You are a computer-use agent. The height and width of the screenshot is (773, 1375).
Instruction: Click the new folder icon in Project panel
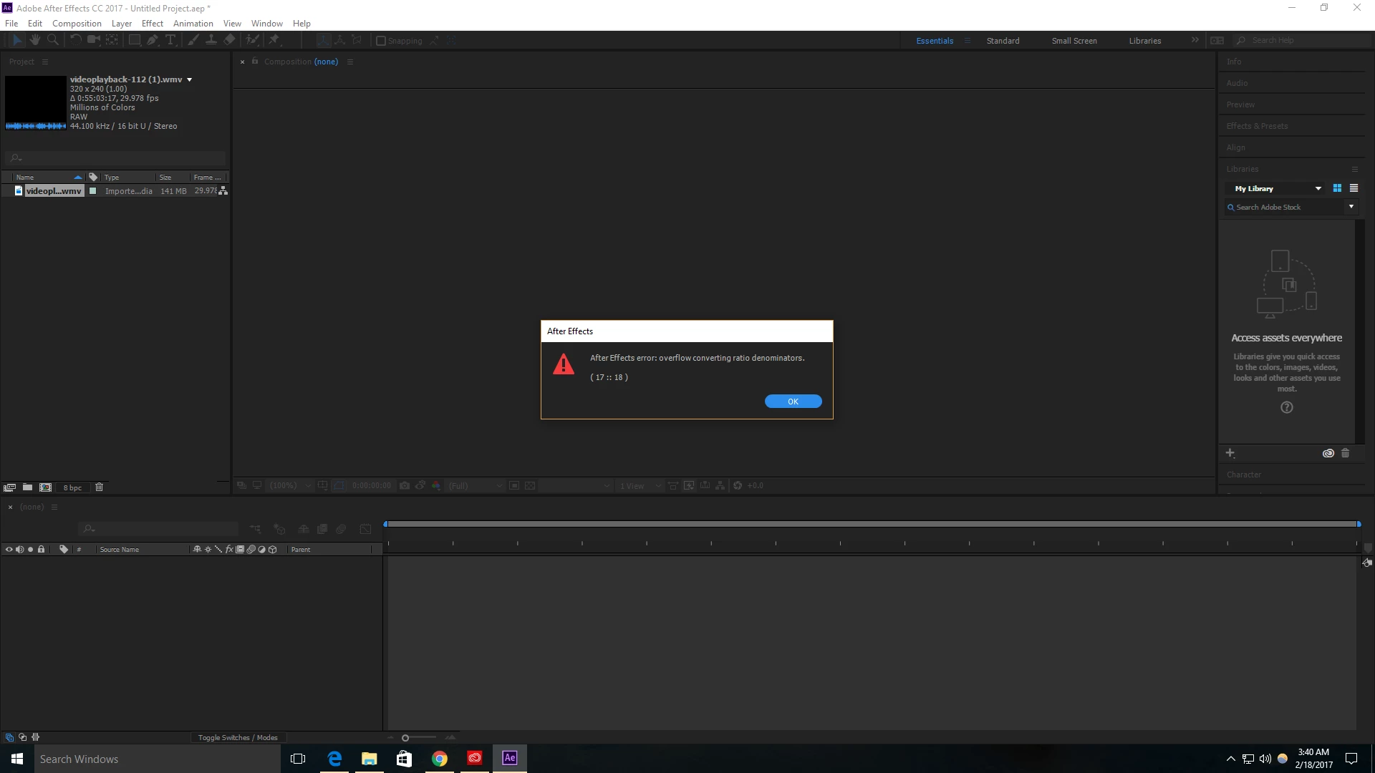click(27, 487)
